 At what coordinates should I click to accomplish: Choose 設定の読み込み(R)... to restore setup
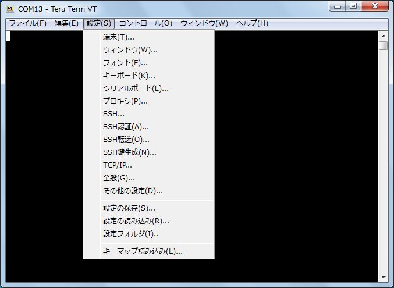(149, 221)
